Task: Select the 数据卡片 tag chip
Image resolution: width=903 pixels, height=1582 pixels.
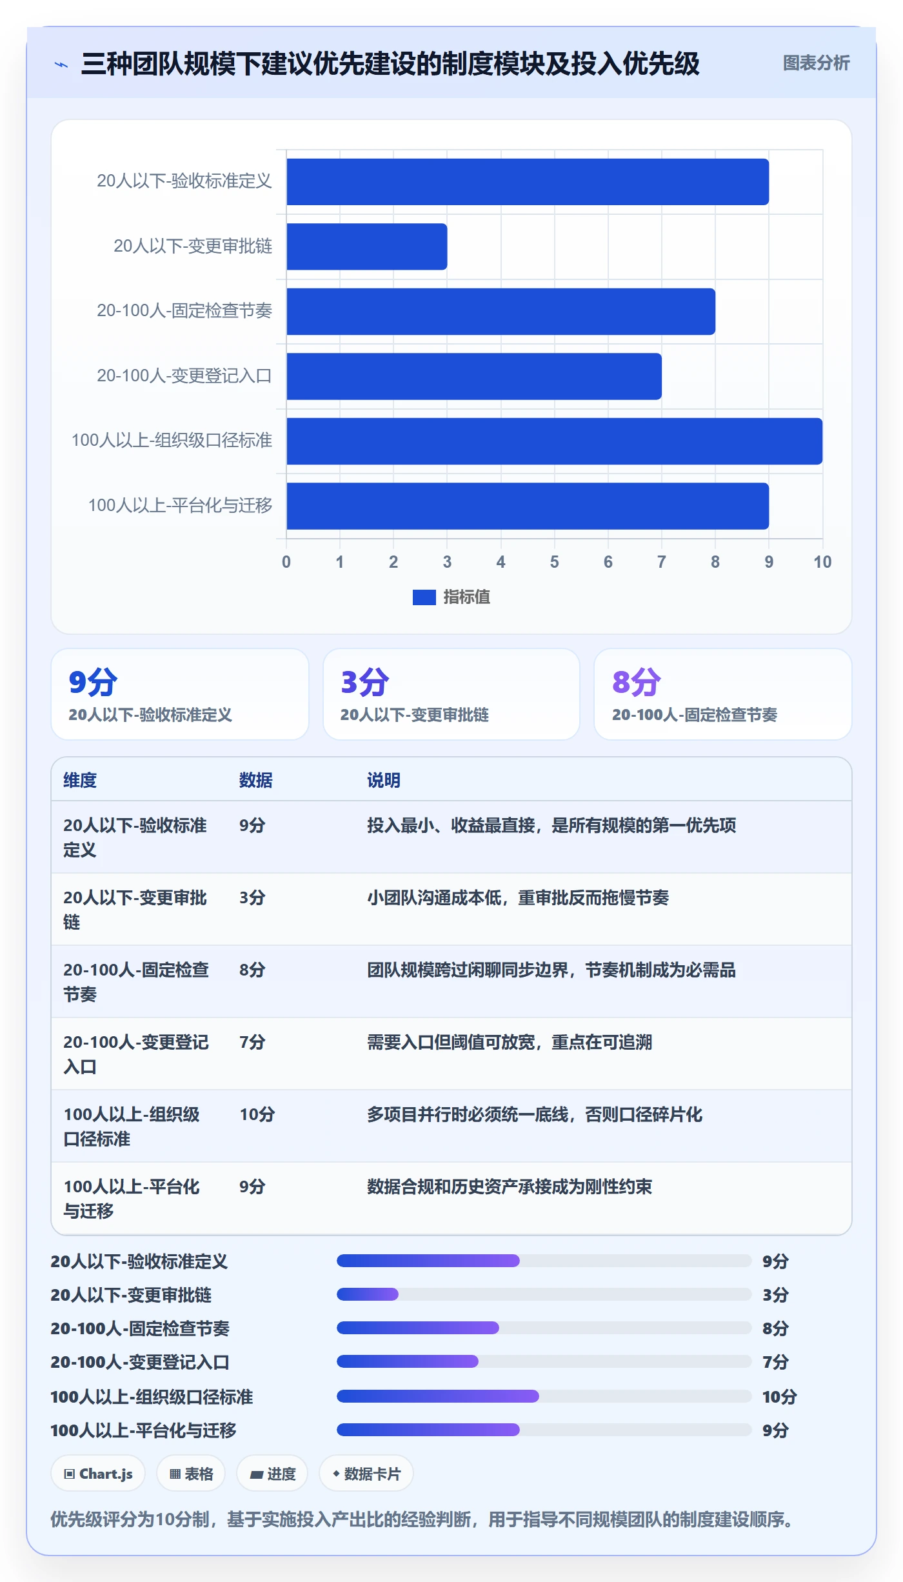Action: [x=366, y=1474]
